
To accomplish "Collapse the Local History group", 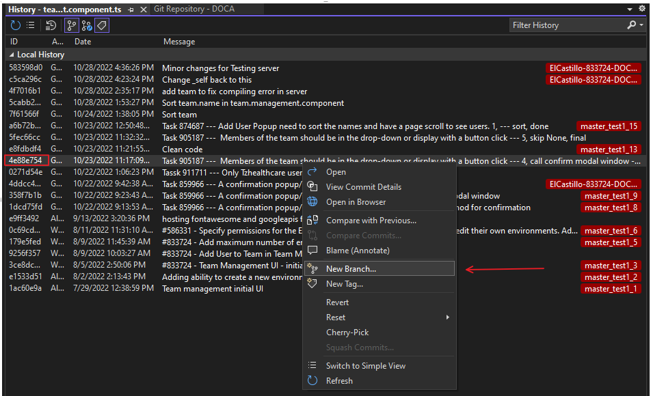I will [12, 55].
